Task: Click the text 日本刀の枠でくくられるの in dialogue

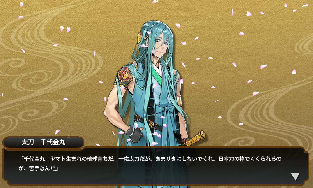Action: 250,159
